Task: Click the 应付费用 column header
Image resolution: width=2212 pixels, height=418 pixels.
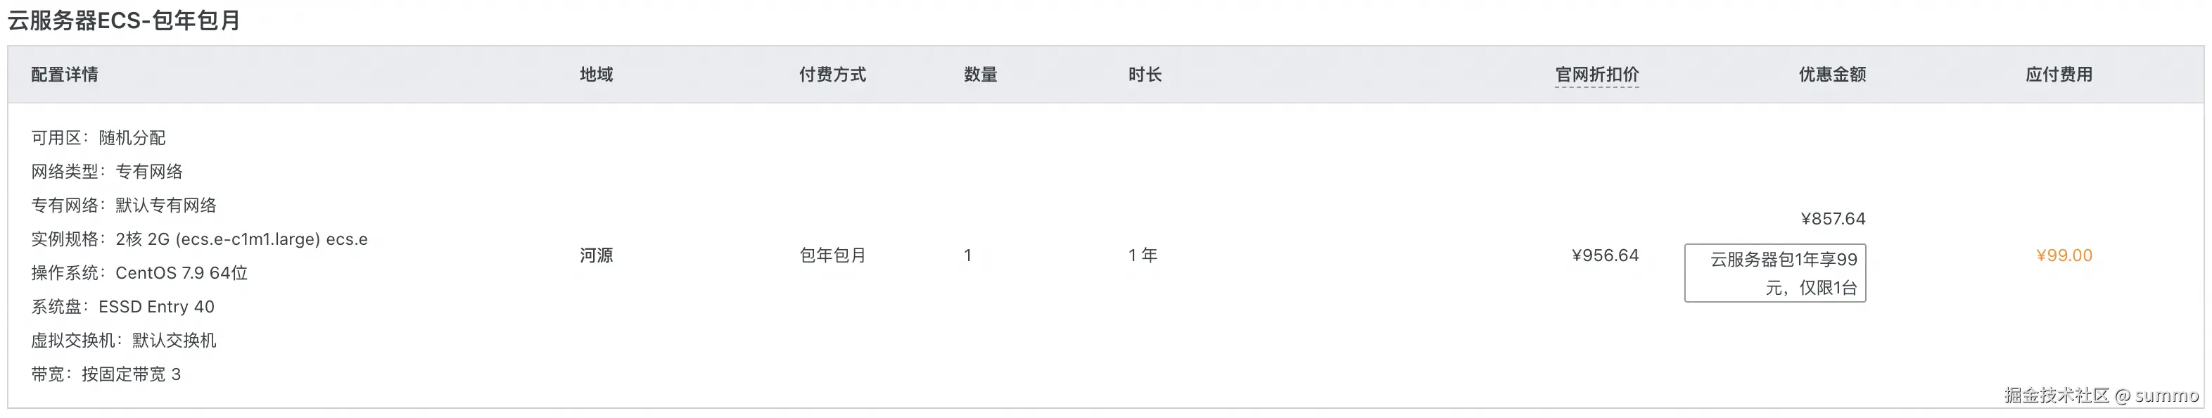Action: tap(2059, 75)
